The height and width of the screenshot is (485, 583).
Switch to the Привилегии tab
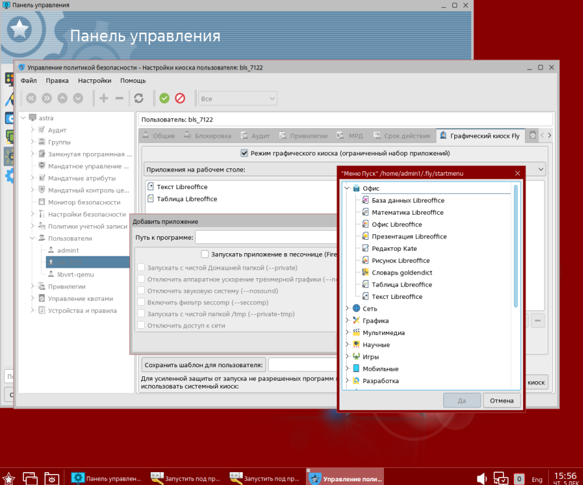tap(304, 135)
